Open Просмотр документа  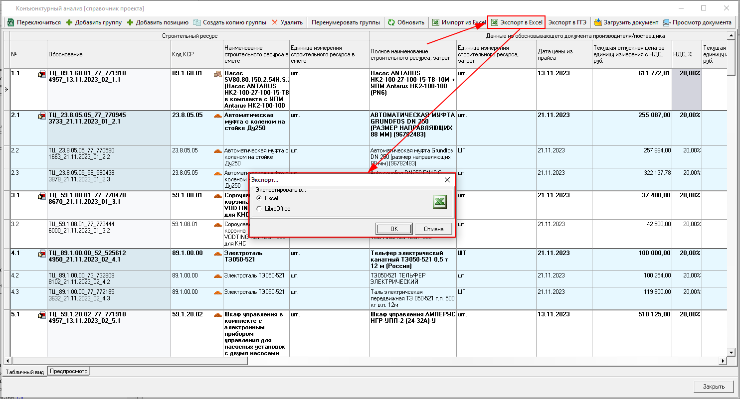[x=697, y=22]
